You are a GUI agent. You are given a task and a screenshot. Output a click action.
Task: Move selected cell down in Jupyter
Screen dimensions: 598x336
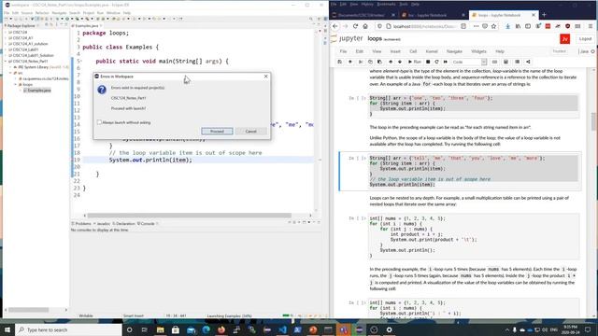[400, 62]
